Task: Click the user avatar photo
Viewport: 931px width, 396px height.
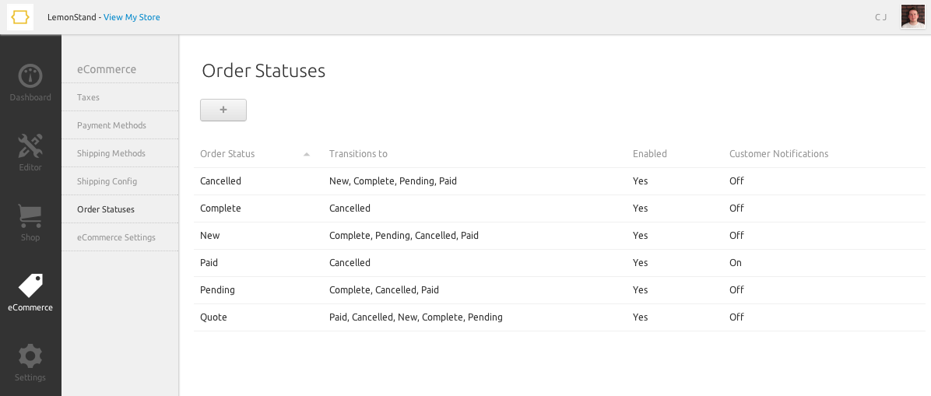Action: (912, 17)
